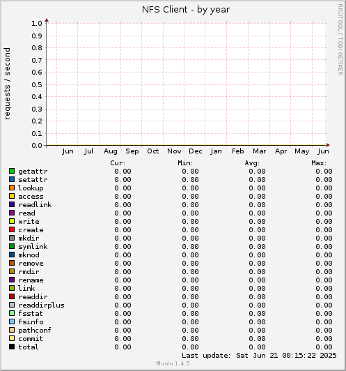Click the olive-green link legend swatch
Viewport: 346px width, 371px height.
pos(12,288)
